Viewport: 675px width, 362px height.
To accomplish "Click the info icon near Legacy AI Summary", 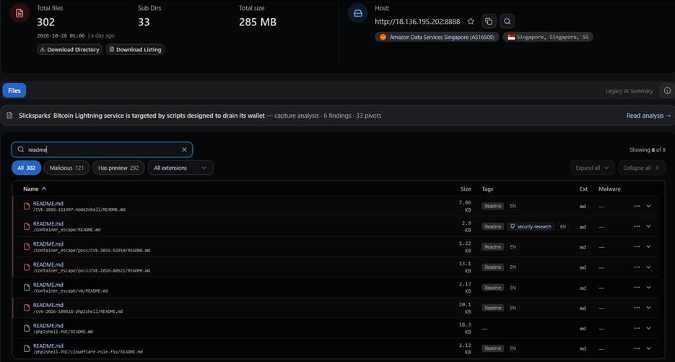I will coord(667,90).
